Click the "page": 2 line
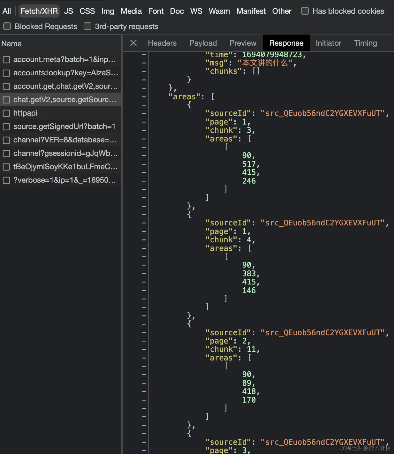Viewport: 394px width, 454px height. [228, 341]
